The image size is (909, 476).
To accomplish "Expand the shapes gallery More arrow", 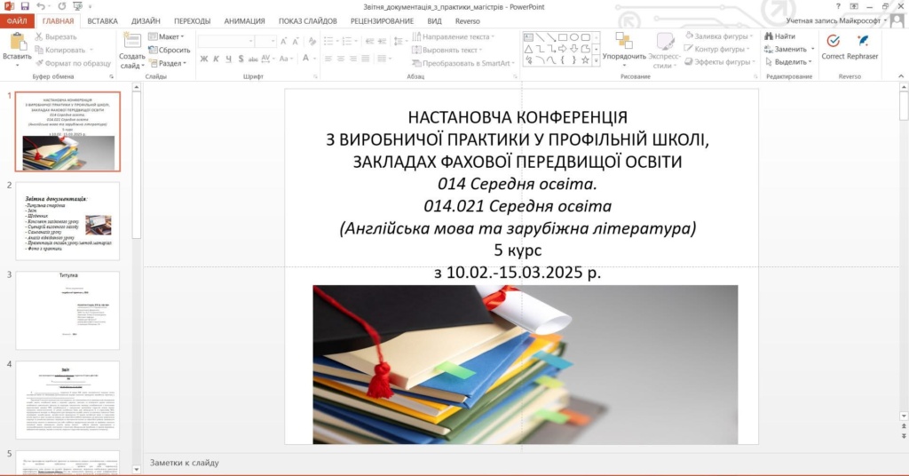I will tap(596, 59).
